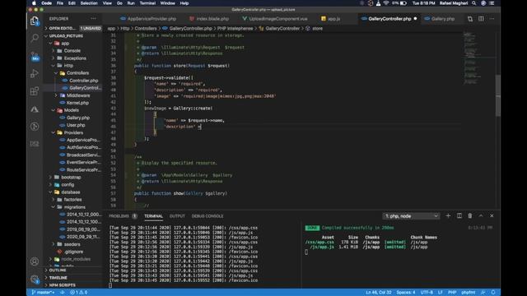Open macOS Spotlight search icon

474,3
